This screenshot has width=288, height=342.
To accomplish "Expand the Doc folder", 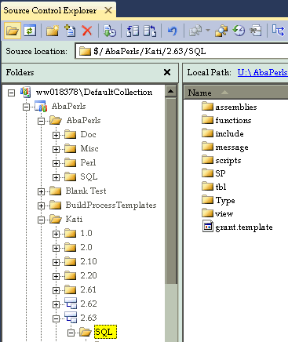I will point(56,135).
